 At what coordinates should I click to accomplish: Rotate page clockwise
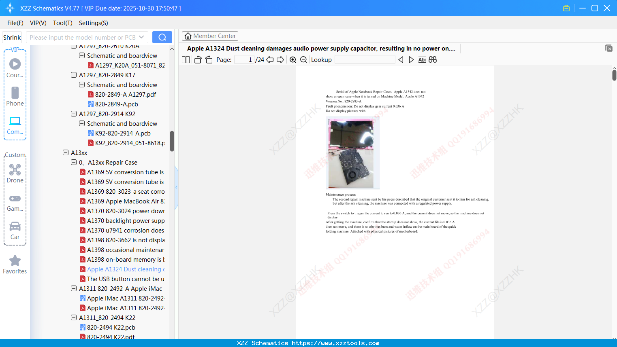(209, 60)
